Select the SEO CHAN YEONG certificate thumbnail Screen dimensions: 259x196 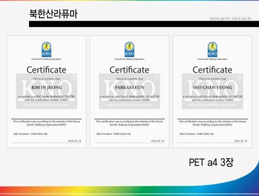pyautogui.click(x=212, y=92)
